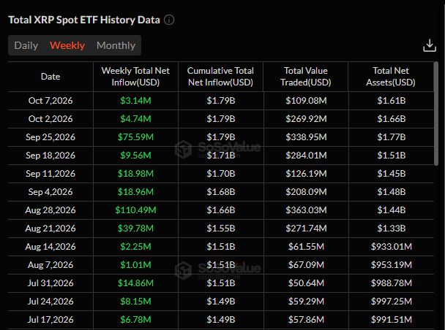Select the Aug 21,2026 date cell
445x330 pixels.
coord(51,228)
